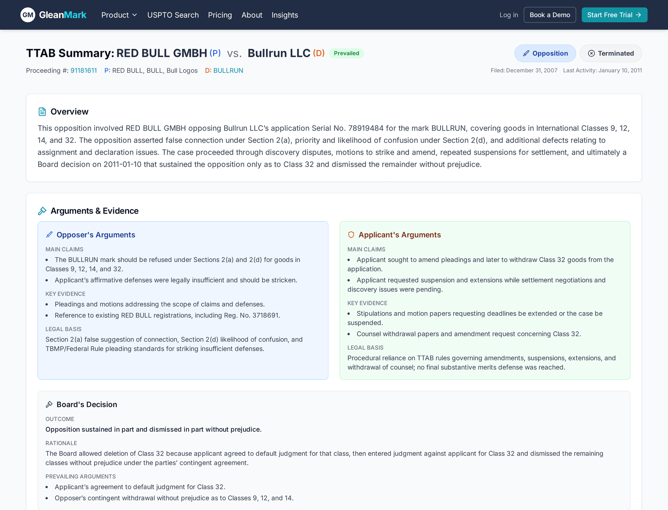Image resolution: width=668 pixels, height=510 pixels.
Task: Open the Insights menu item
Action: 285,15
